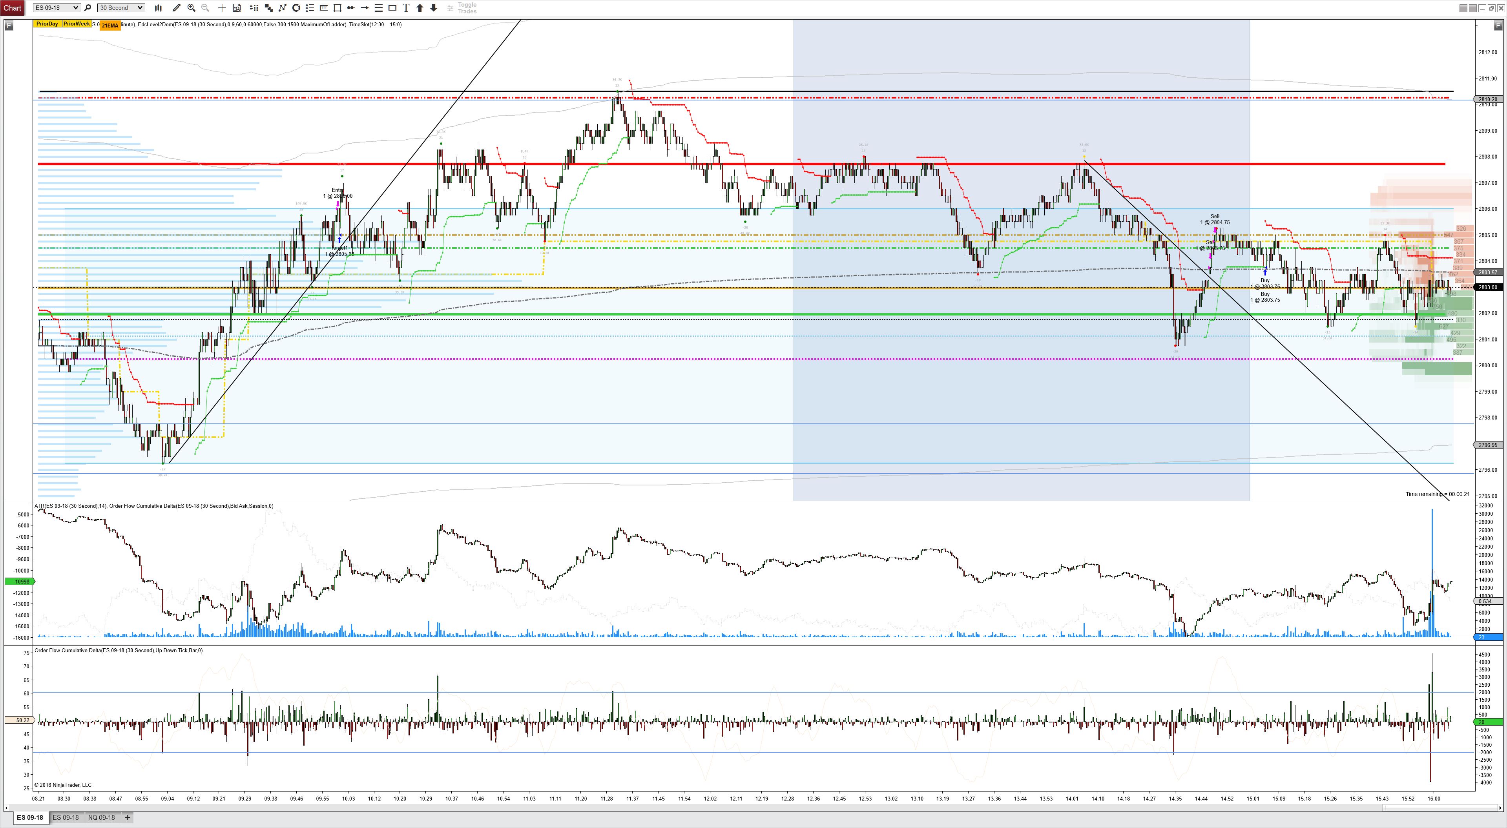Open the Chart menu button

pos(12,7)
